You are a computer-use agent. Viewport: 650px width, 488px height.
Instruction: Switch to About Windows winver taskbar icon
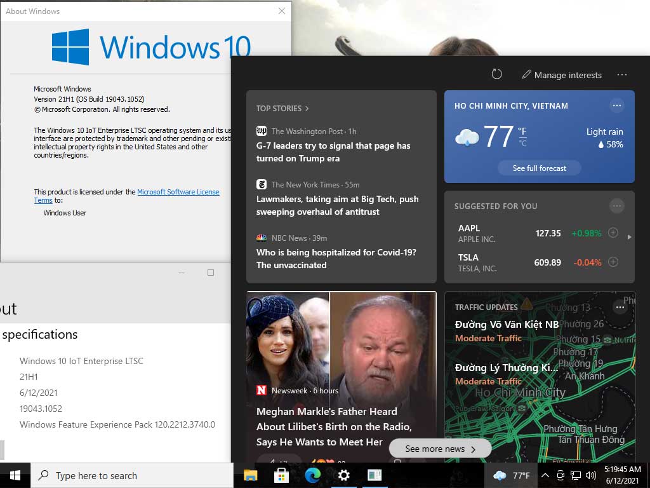[x=375, y=475]
